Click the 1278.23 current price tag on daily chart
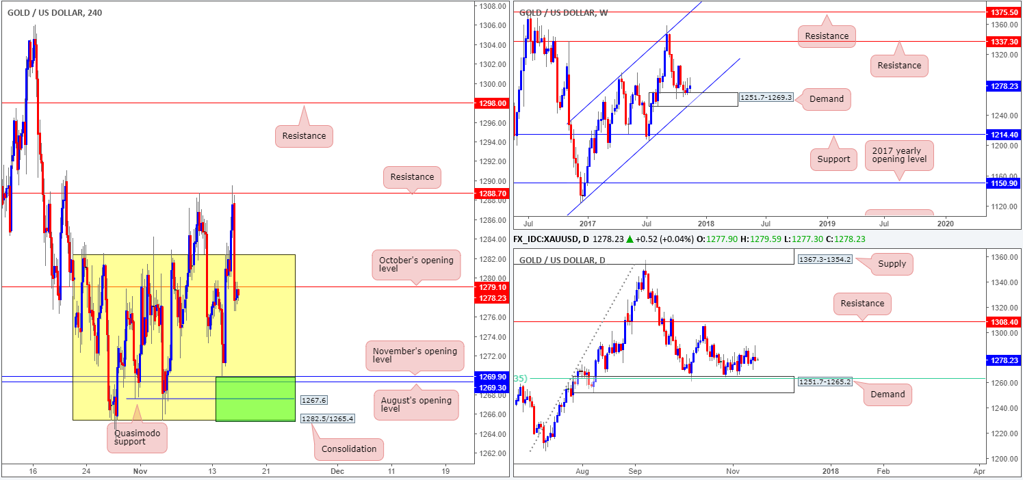The image size is (1023, 480). coord(1003,360)
